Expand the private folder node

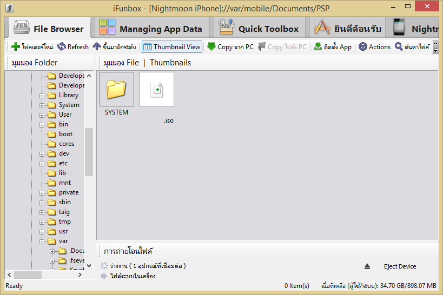pos(42,193)
